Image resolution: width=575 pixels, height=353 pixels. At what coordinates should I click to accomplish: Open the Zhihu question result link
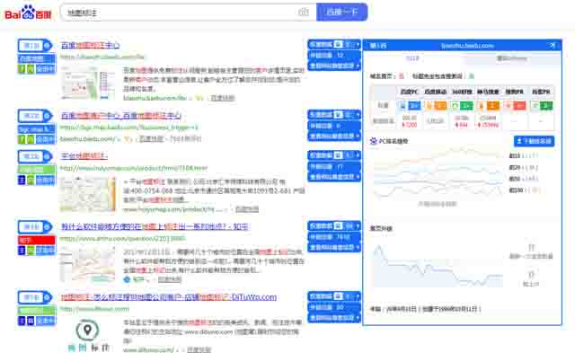pyautogui.click(x=155, y=226)
